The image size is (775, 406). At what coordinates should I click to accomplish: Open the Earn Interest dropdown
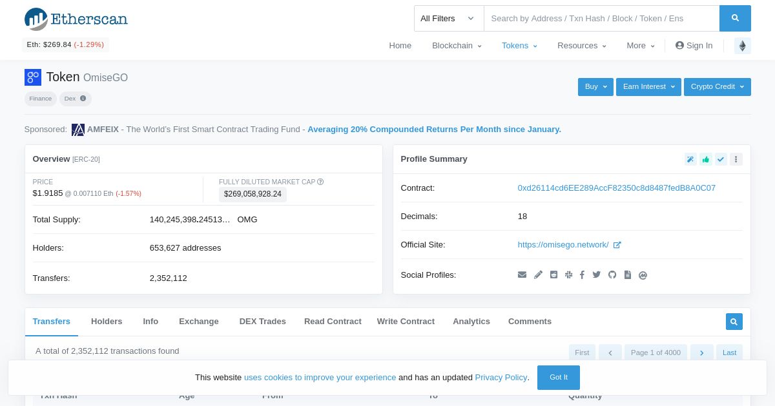[x=648, y=87]
